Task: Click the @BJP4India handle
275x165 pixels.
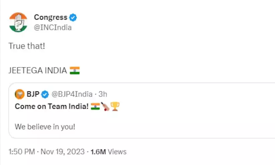Action: (71, 95)
